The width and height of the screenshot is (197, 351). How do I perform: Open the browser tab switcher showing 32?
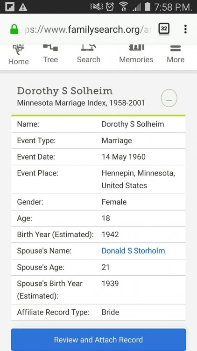point(164,29)
